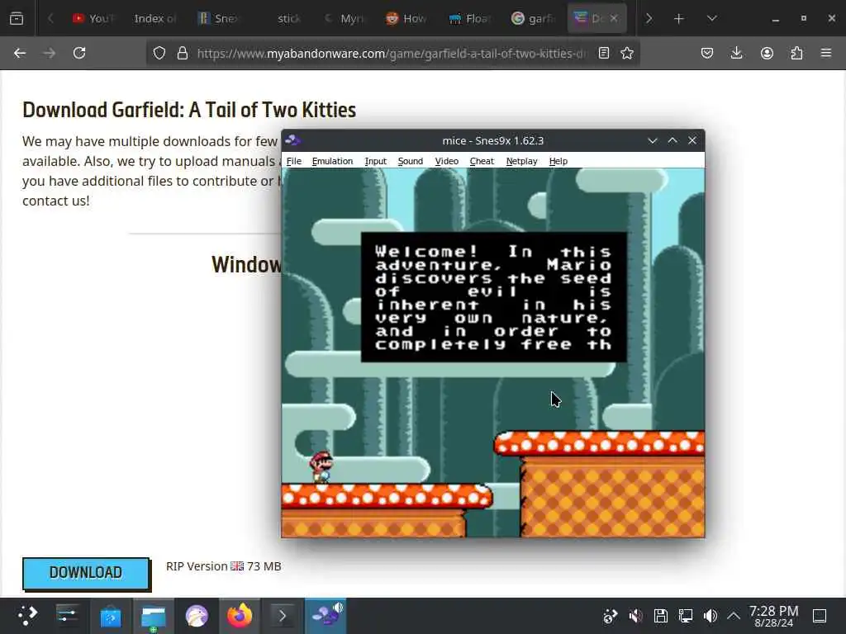
Task: Open the Netplay menu in Snes9x
Action: (x=522, y=161)
